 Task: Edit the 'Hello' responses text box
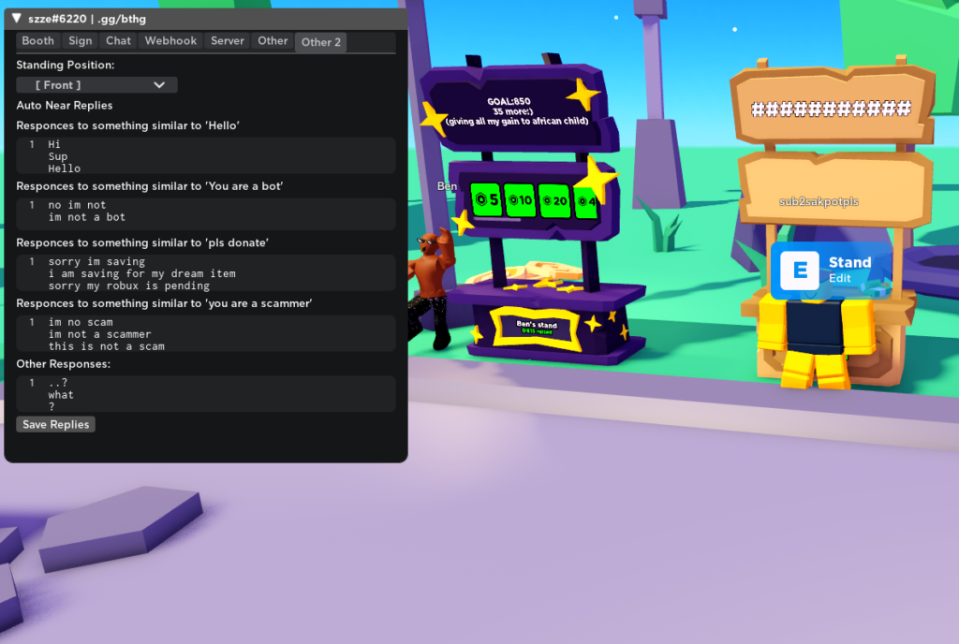pos(205,155)
